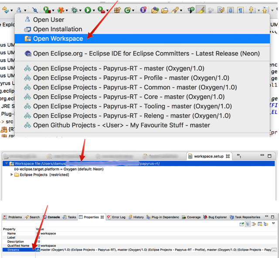Click the Open Type folder icon
279x258 pixels.
(155, 10)
